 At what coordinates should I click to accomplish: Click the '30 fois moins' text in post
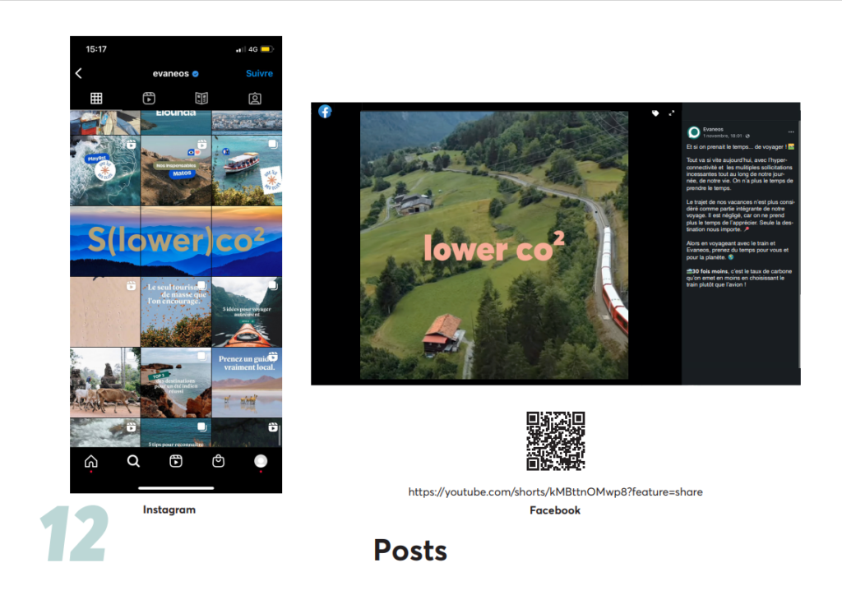coord(710,271)
